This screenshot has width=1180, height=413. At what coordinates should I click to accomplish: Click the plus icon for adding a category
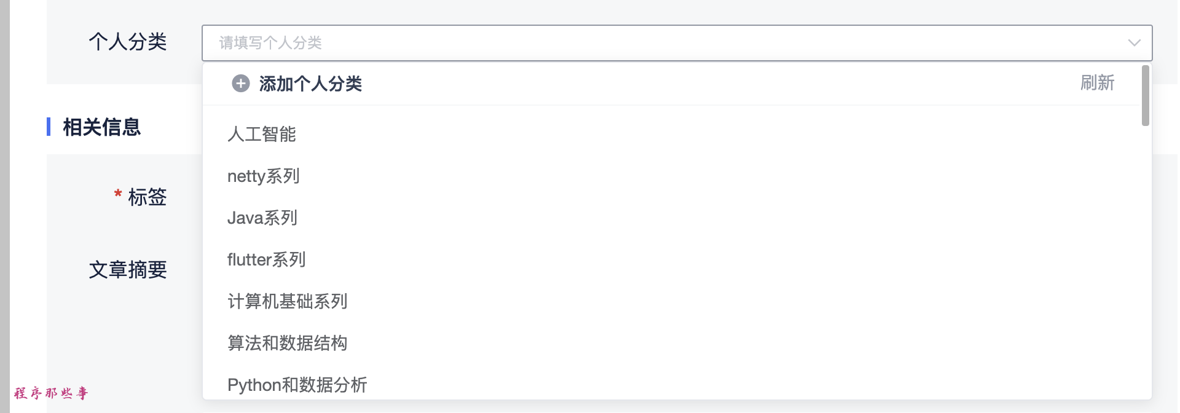click(240, 84)
